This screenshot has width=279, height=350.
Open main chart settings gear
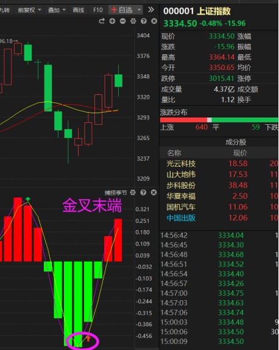[x=133, y=21]
